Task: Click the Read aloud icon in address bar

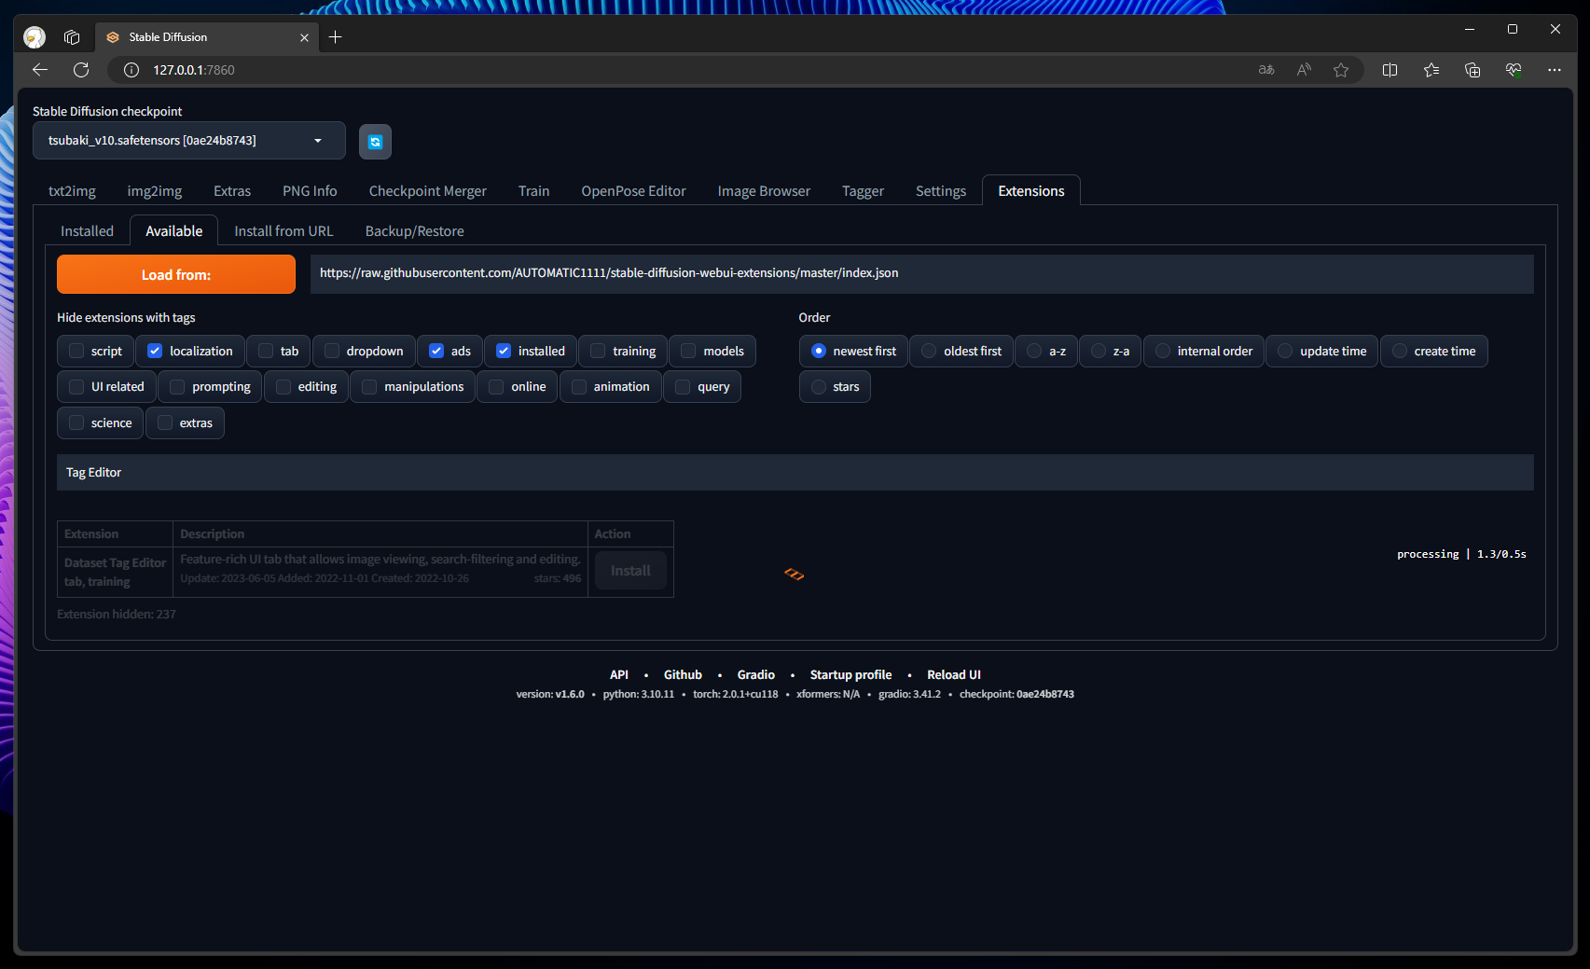Action: [1304, 70]
